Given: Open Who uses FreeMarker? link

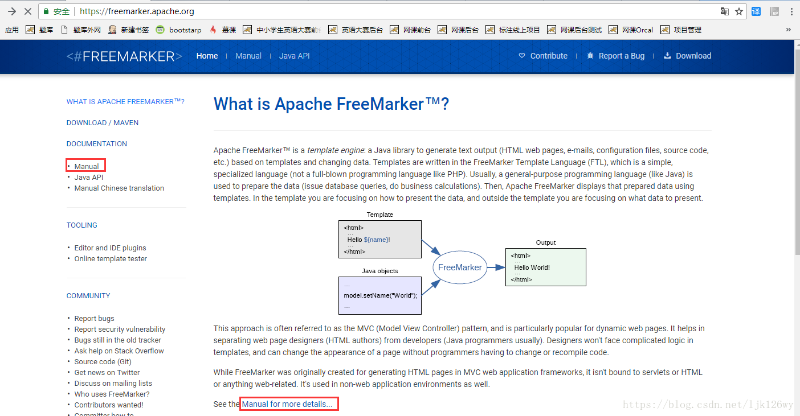Looking at the screenshot, I should click(112, 394).
